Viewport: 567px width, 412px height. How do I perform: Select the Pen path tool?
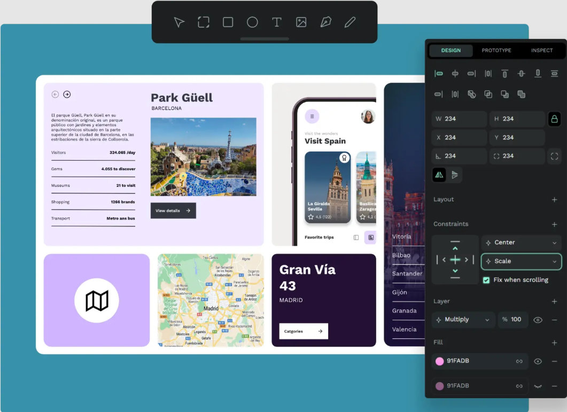pos(325,22)
